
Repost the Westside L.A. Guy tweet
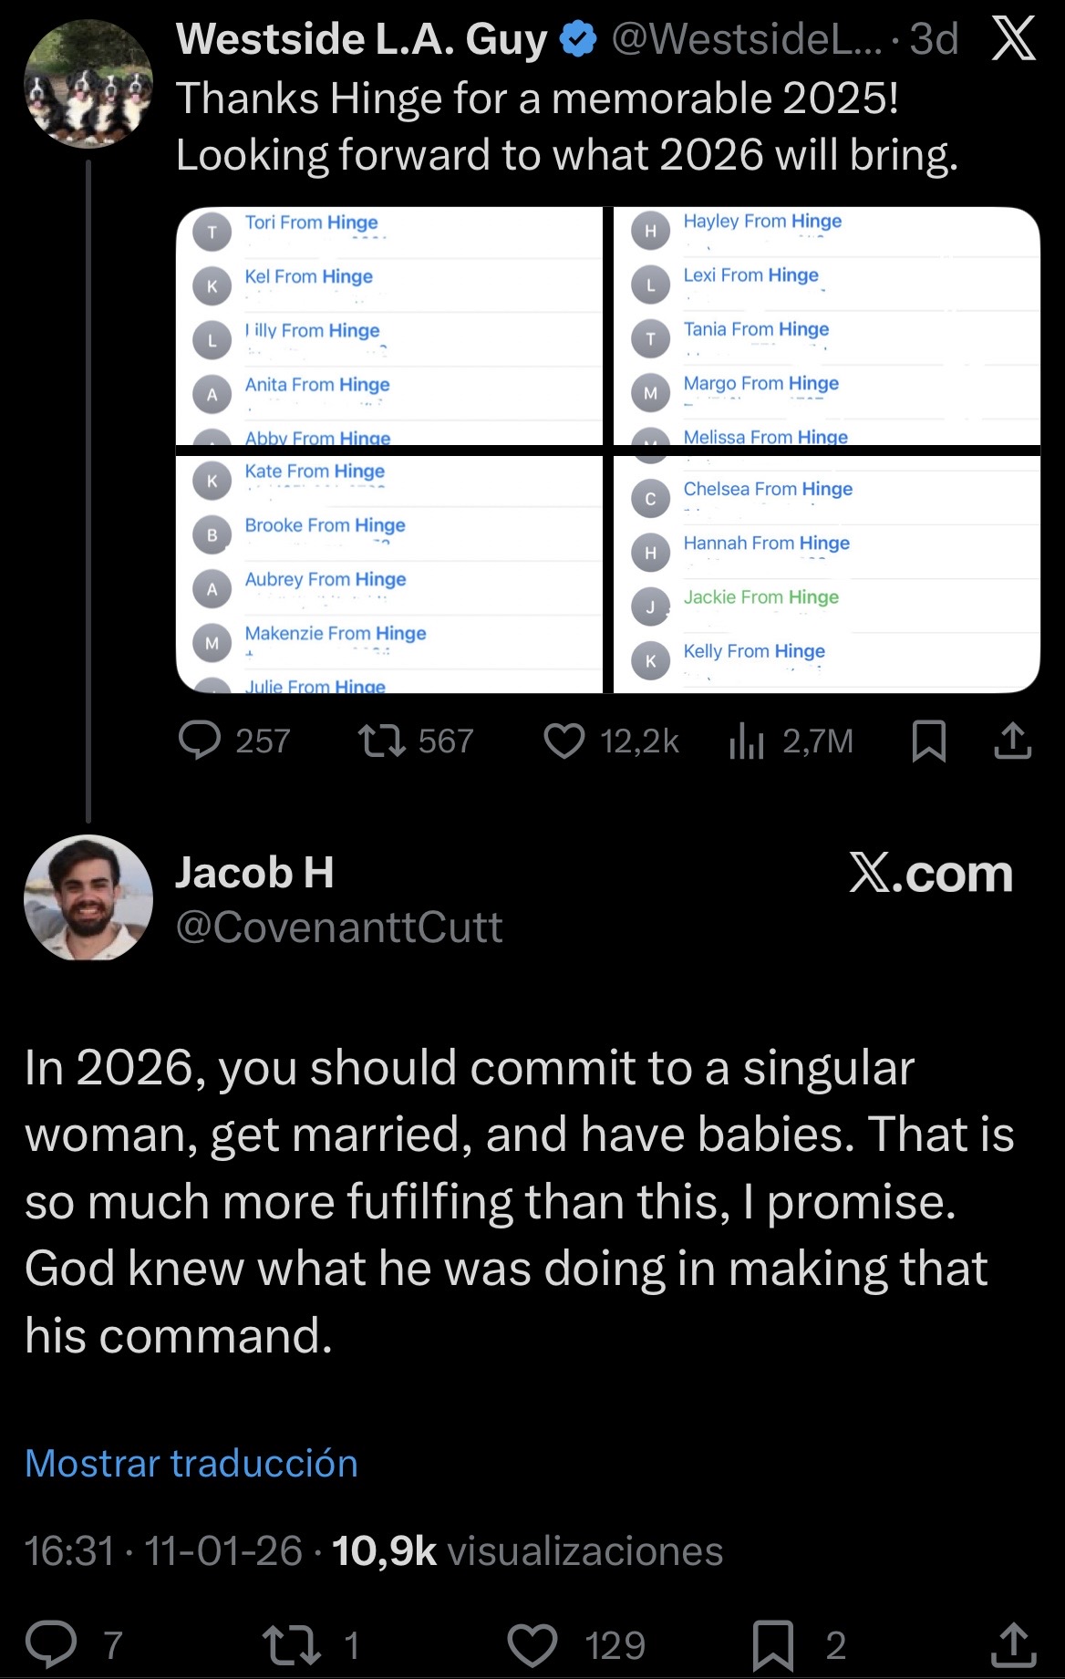coord(382,741)
